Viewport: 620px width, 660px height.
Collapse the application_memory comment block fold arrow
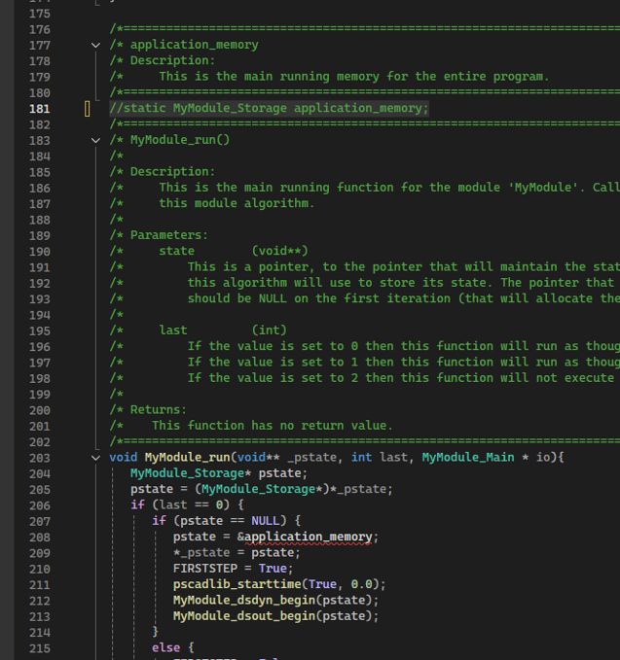[x=95, y=45]
